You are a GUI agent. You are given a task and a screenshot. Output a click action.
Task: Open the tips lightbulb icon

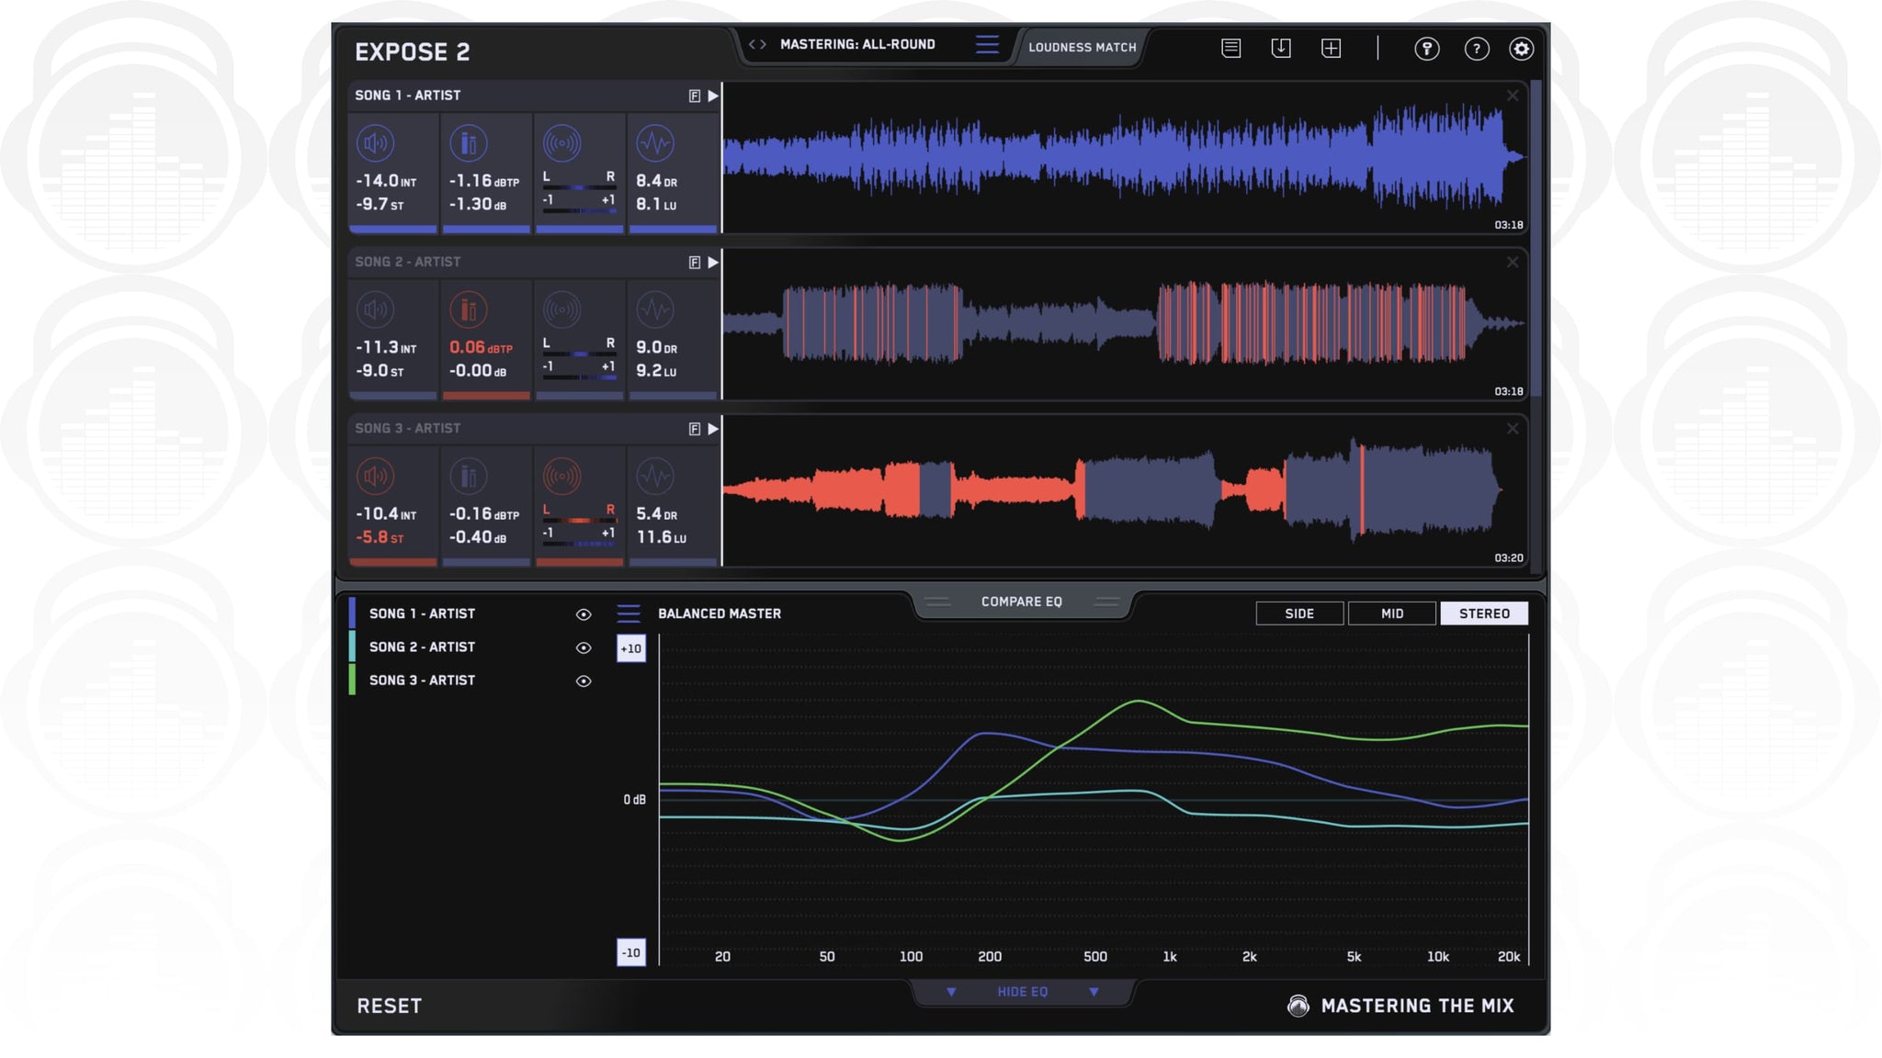tap(1426, 49)
